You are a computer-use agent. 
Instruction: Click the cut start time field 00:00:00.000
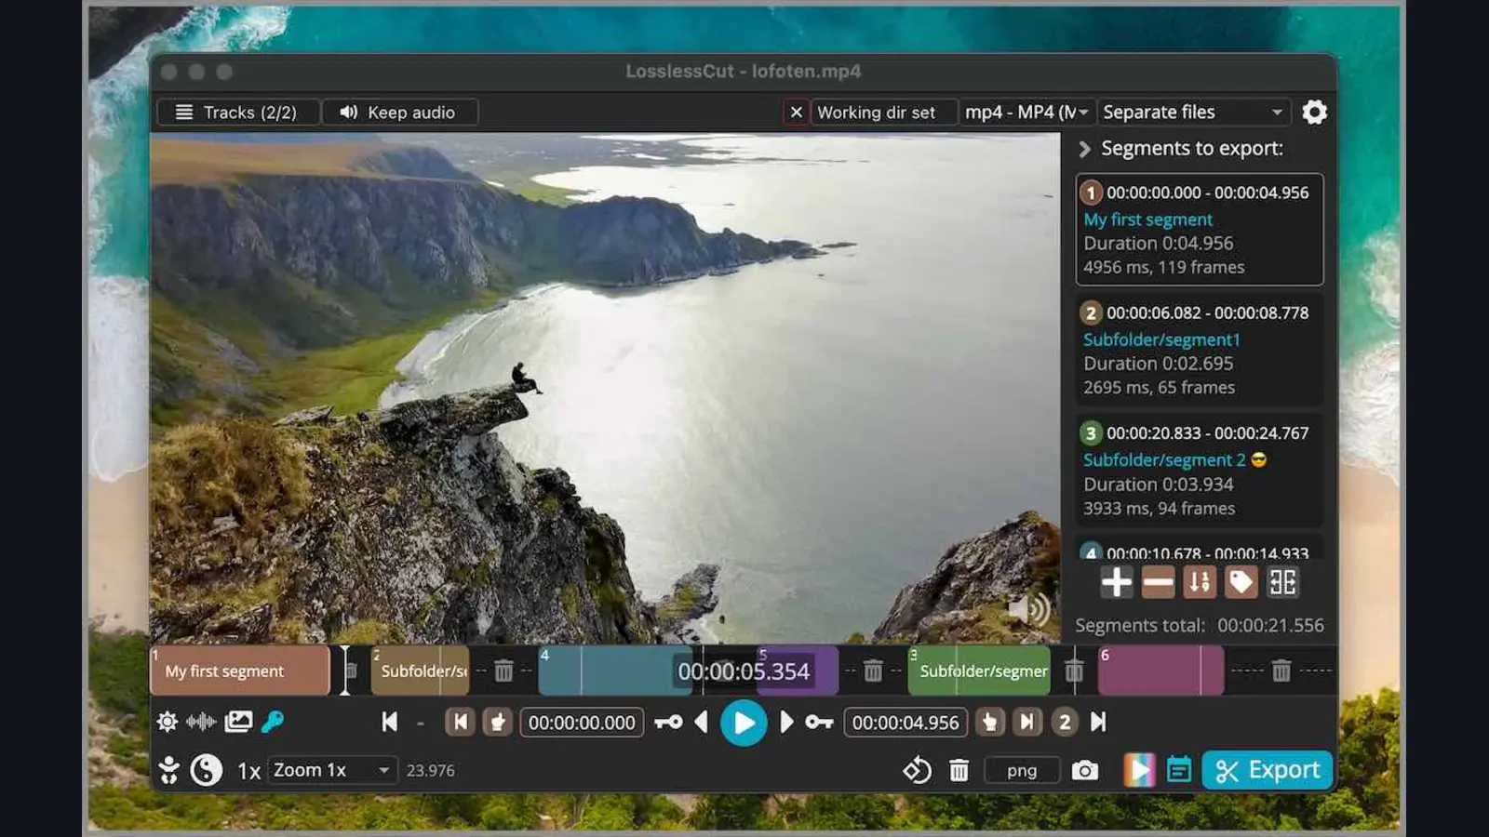(x=582, y=723)
